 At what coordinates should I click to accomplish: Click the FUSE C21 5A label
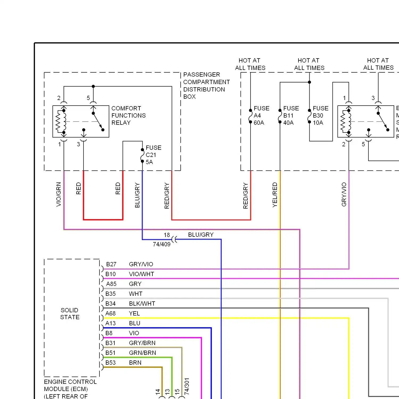(x=153, y=155)
